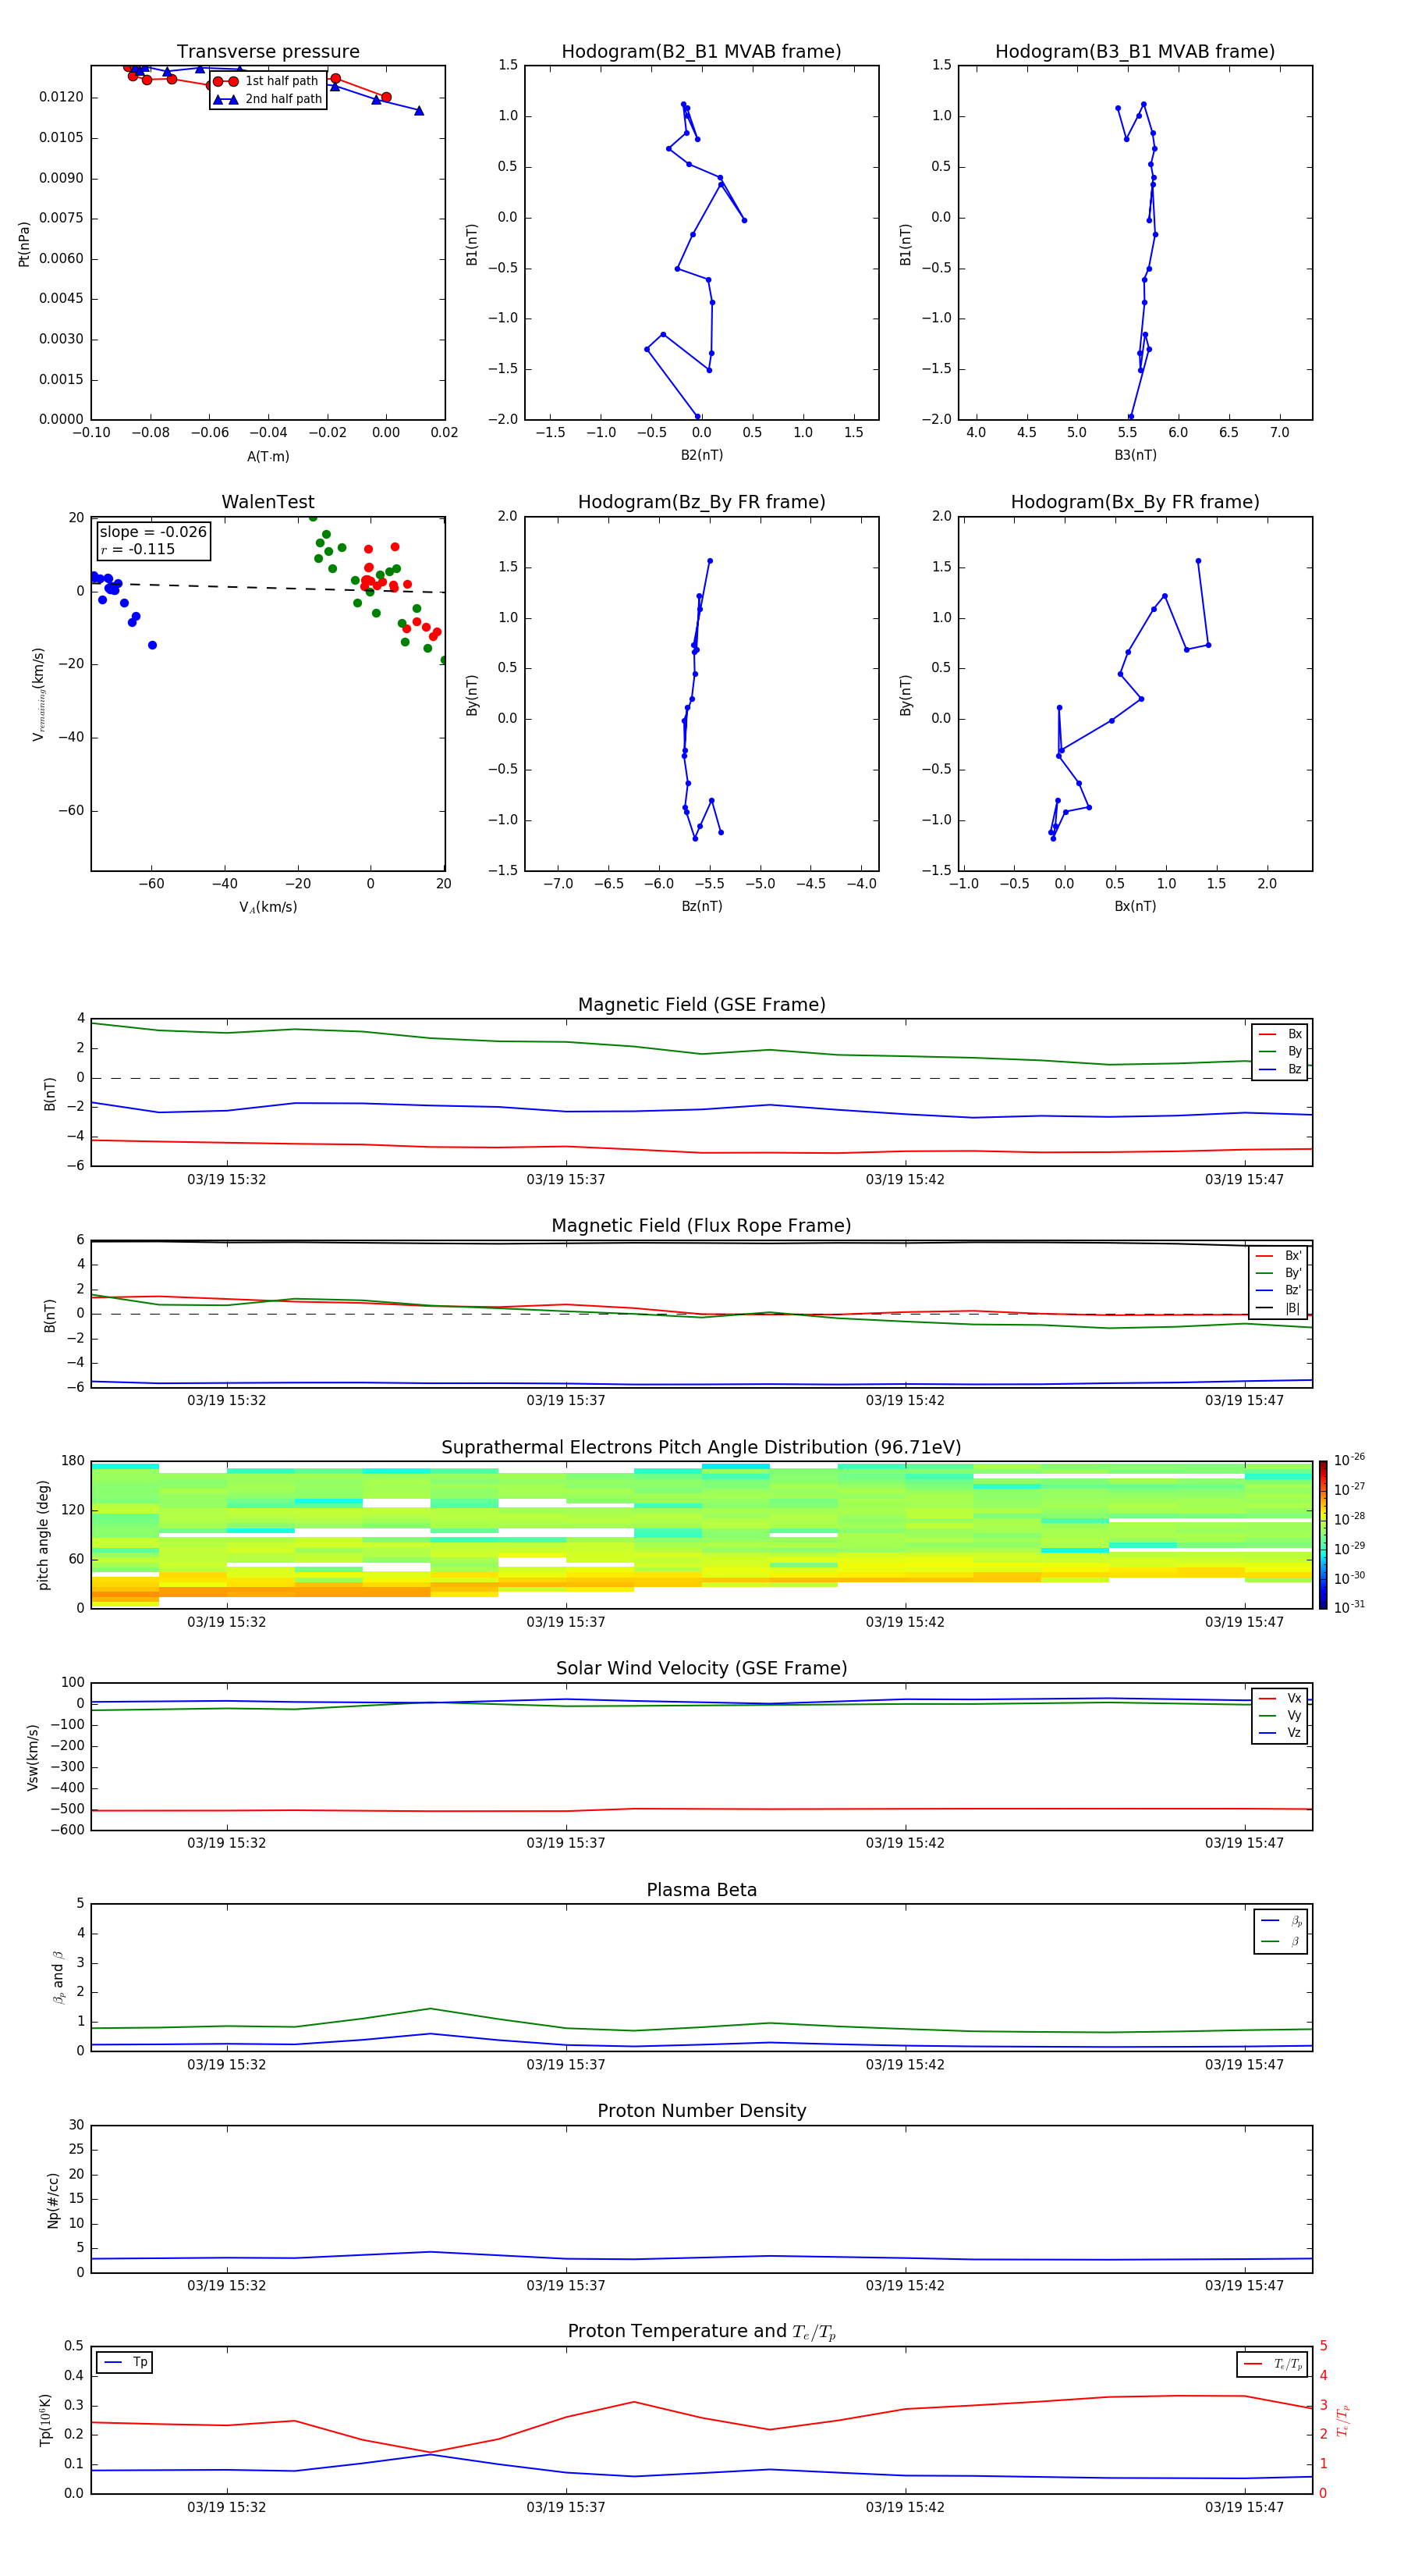The image size is (1404, 2576).
Task: Click the '1st half path' legend entry
Action: (267, 81)
